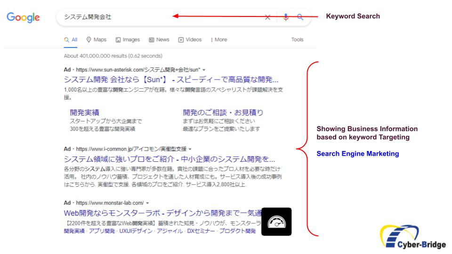Image resolution: width=452 pixels, height=254 pixels.
Task: Click the About 401,000,000 results text
Action: click(x=113, y=56)
